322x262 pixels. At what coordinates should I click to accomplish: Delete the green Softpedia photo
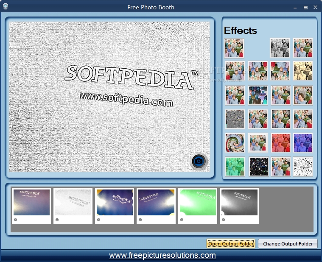pos(182,220)
